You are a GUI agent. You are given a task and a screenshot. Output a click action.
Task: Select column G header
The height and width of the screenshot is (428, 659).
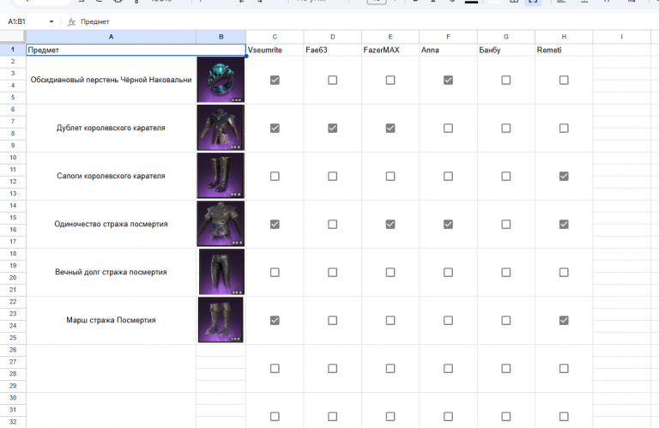point(506,37)
